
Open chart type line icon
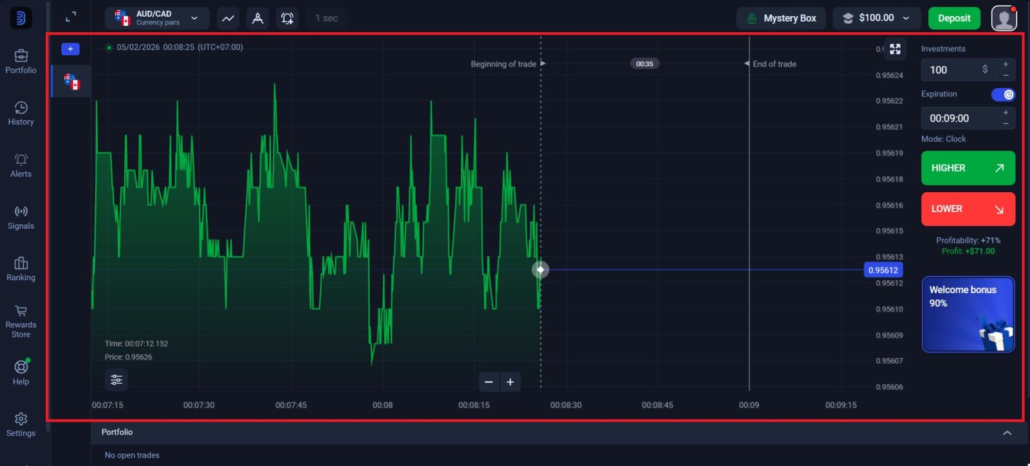228,19
